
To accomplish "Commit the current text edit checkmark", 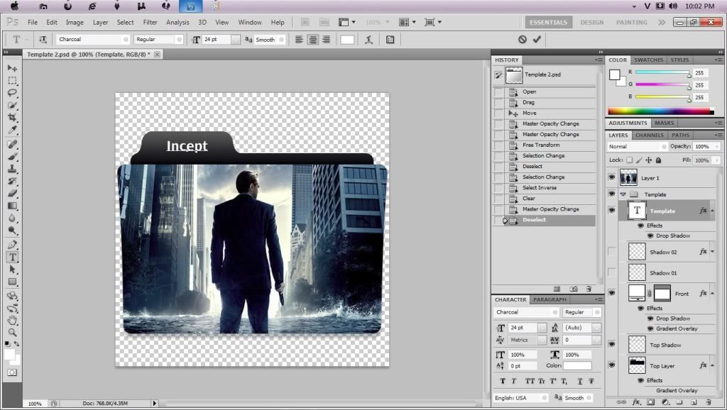I will [x=537, y=40].
